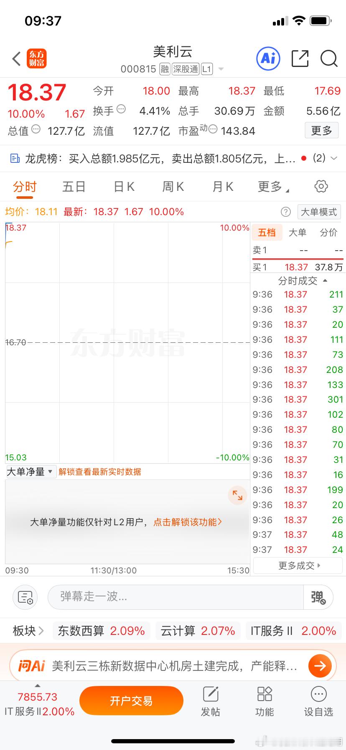Open the 功能 functions icon
Viewport: 346px width, 750px height.
[x=265, y=694]
